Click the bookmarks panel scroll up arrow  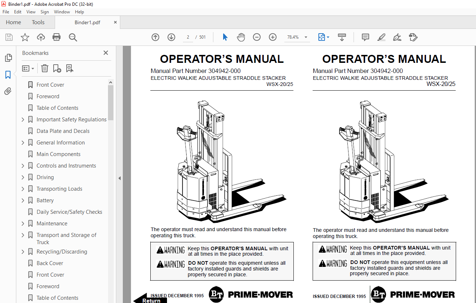[x=111, y=83]
